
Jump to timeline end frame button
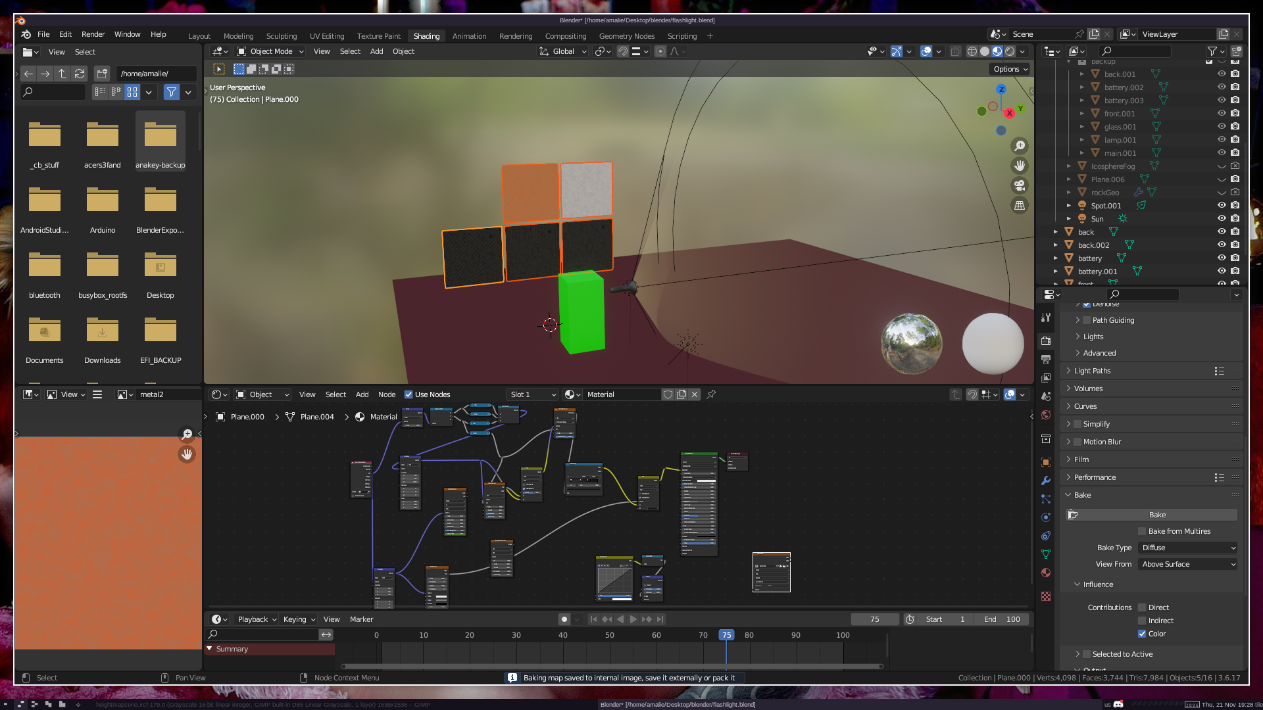coord(660,619)
